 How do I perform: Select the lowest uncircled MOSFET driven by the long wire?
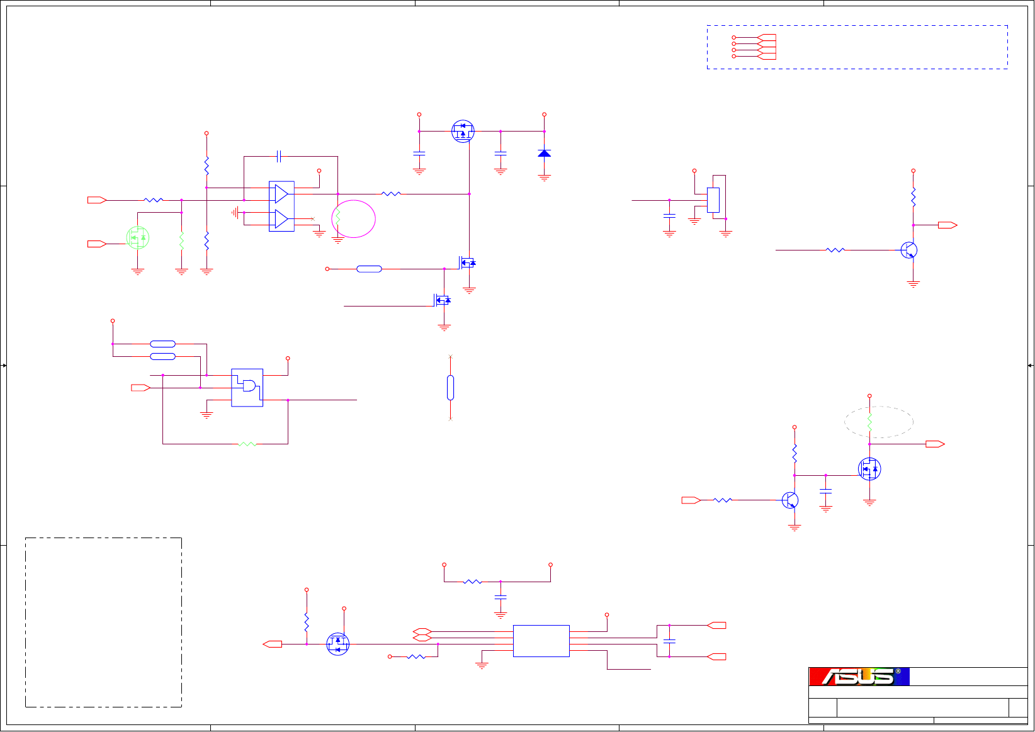(x=442, y=300)
